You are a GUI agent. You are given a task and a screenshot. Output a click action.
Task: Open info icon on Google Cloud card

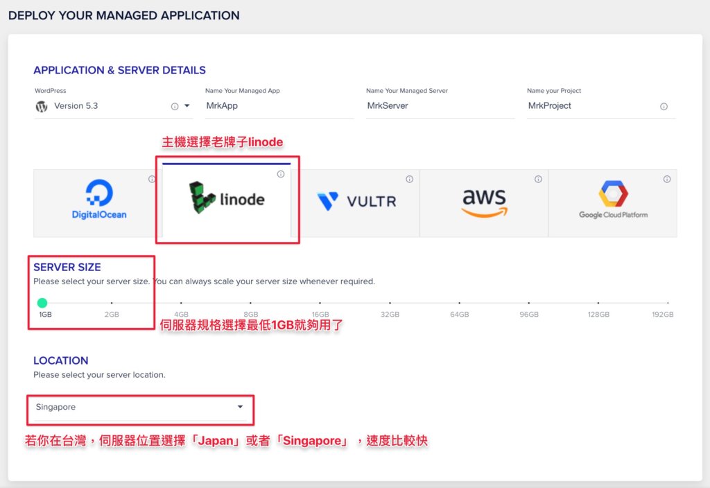click(667, 180)
